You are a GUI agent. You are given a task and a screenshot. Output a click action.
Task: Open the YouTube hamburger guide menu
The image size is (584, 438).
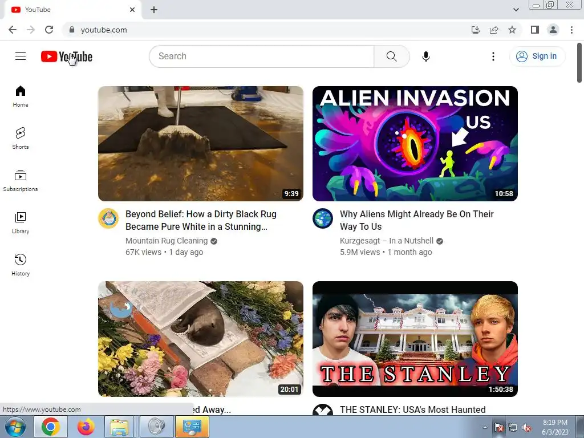coord(21,56)
